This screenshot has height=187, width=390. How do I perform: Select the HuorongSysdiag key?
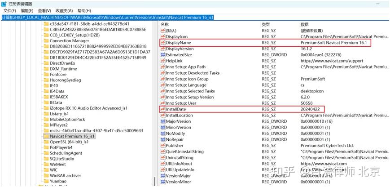(x=66, y=80)
